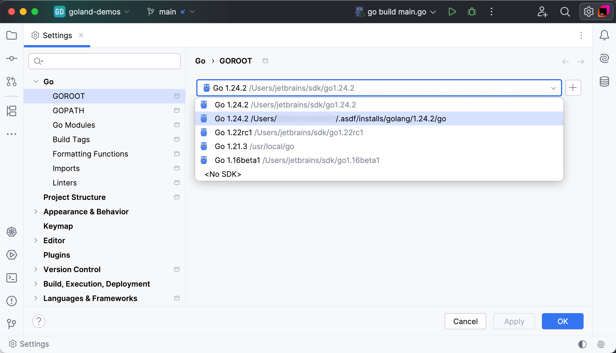Expand the Editor settings node
616x353 pixels.
36,240
